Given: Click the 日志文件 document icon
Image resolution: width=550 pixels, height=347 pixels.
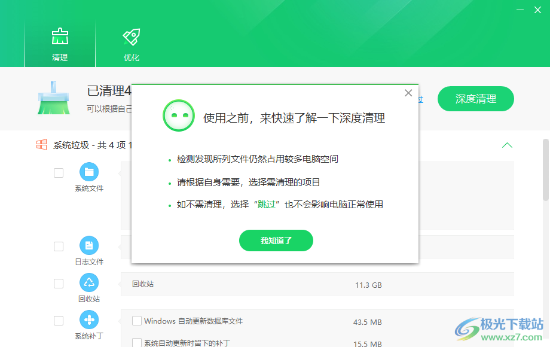Looking at the screenshot, I should [x=89, y=246].
